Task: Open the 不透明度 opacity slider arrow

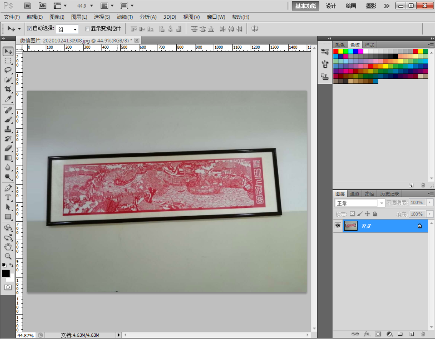Action: click(x=430, y=202)
